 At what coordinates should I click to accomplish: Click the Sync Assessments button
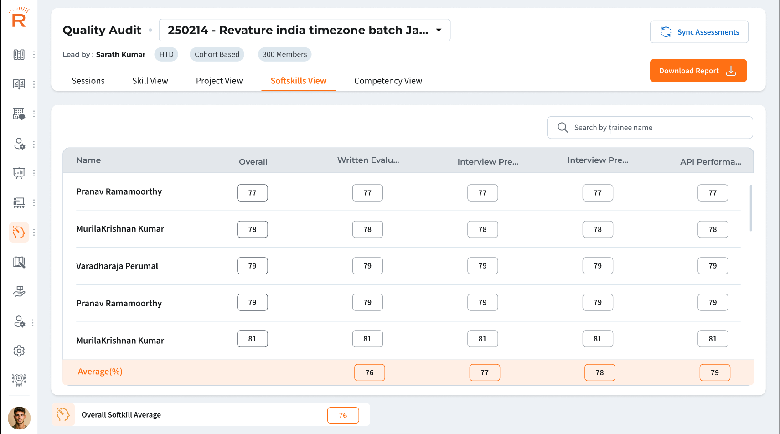click(699, 32)
